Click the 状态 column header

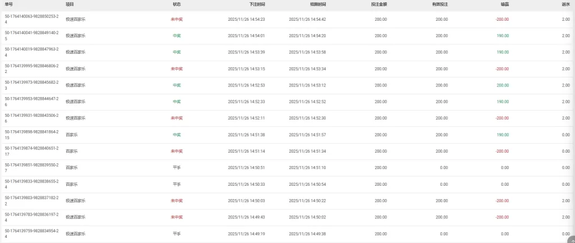coord(177,4)
